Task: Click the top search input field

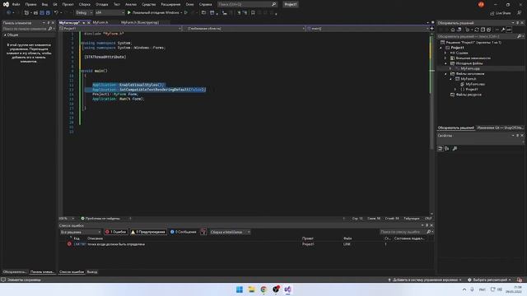Action: click(247, 4)
